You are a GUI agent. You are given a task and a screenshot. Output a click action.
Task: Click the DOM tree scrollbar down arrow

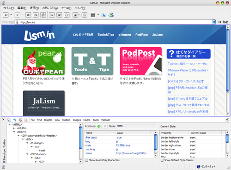coord(80,161)
